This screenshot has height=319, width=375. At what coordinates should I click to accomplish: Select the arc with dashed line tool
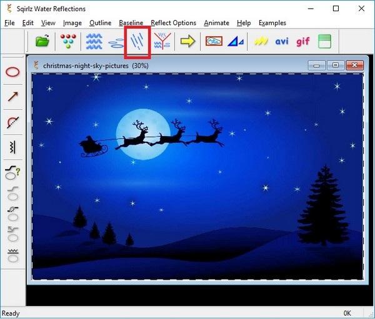click(12, 122)
